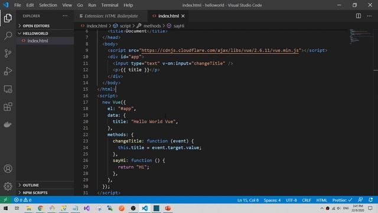
Task: Open the Selection menu
Action: (x=48, y=5)
